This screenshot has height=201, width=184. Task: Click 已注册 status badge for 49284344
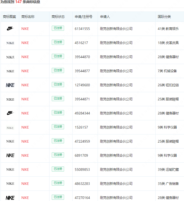(x=58, y=113)
